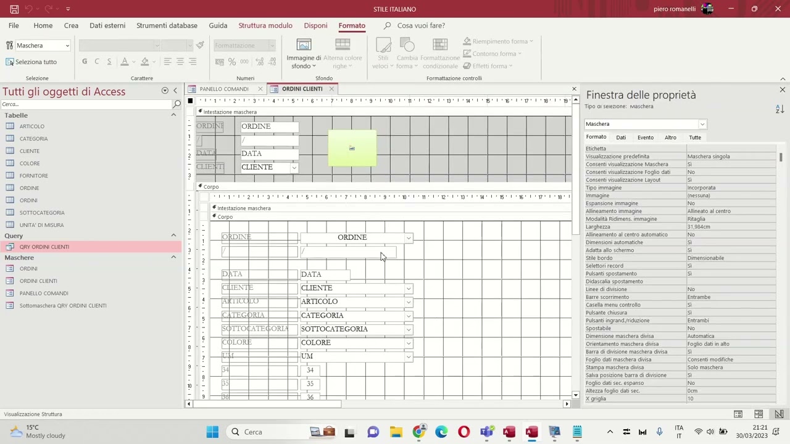This screenshot has width=790, height=444.
Task: Open properties pane Maschera selection combo
Action: [702, 124]
